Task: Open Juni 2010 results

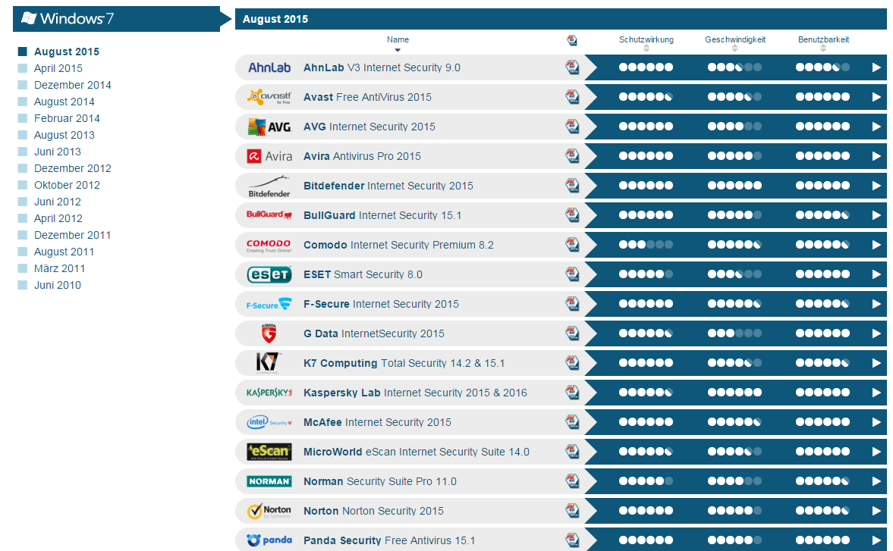Action: (x=58, y=285)
